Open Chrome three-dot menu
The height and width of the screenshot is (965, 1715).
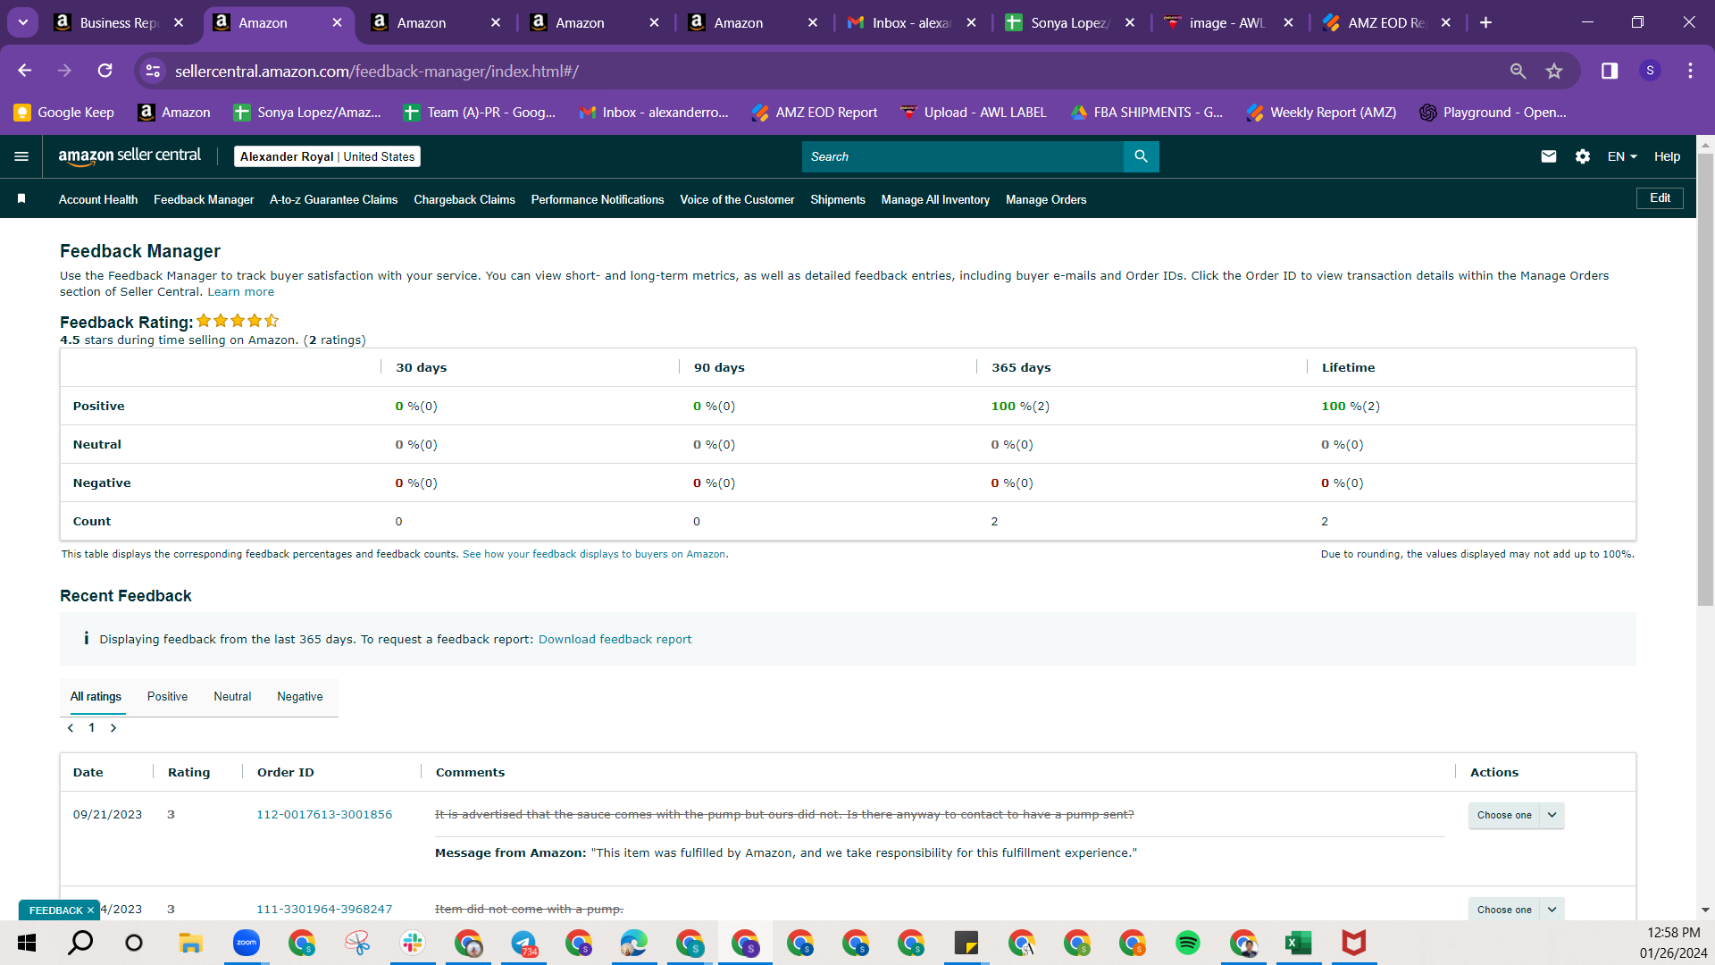[x=1690, y=71]
